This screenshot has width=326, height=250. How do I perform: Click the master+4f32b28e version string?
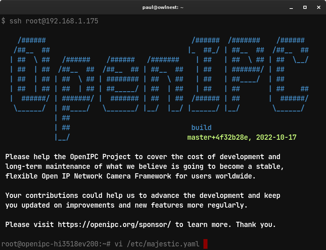pos(219,137)
